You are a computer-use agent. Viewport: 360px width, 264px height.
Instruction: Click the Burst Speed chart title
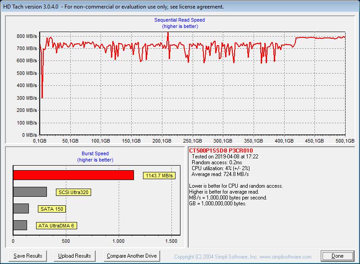[95, 153]
